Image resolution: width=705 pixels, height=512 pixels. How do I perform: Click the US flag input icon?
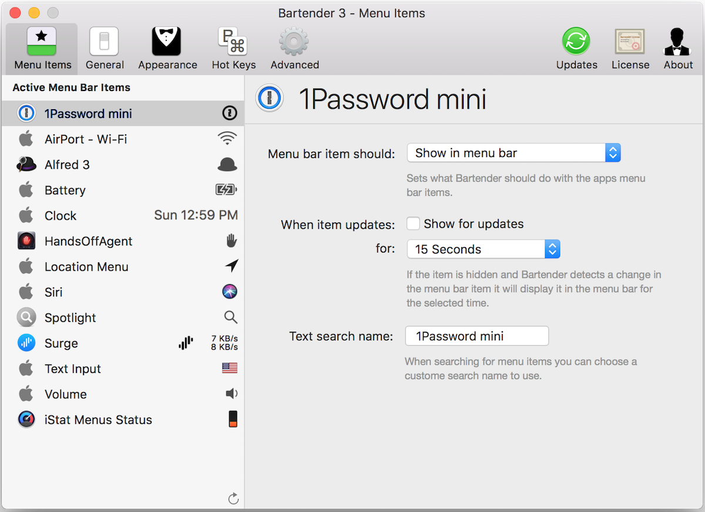[230, 368]
